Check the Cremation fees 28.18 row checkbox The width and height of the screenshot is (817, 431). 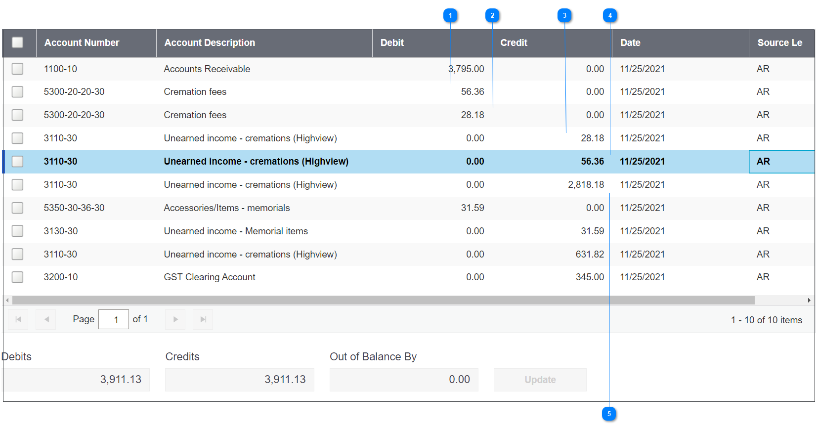[17, 115]
